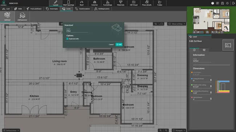236x132 pixels.
Task: Adjust Height under ceiling stepper
Action: pos(211,86)
